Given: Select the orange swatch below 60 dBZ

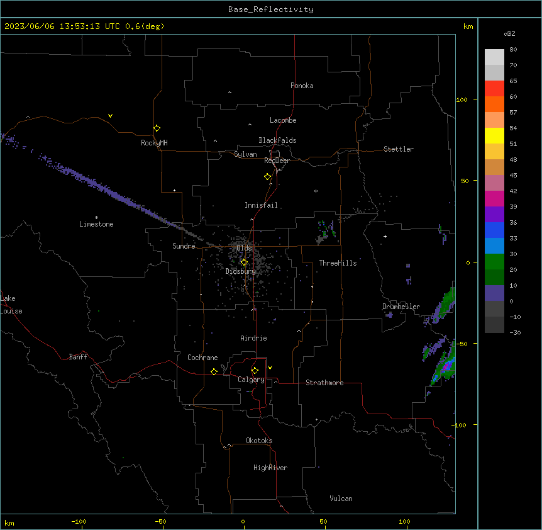Looking at the screenshot, I should click(x=494, y=104).
